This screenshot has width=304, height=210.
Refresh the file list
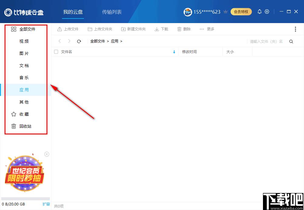pos(79,41)
